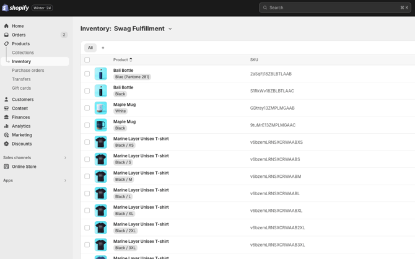The image size is (415, 259).
Task: Click SKU S1RkWv18ZBLBTLAAC
Action: 272,91
